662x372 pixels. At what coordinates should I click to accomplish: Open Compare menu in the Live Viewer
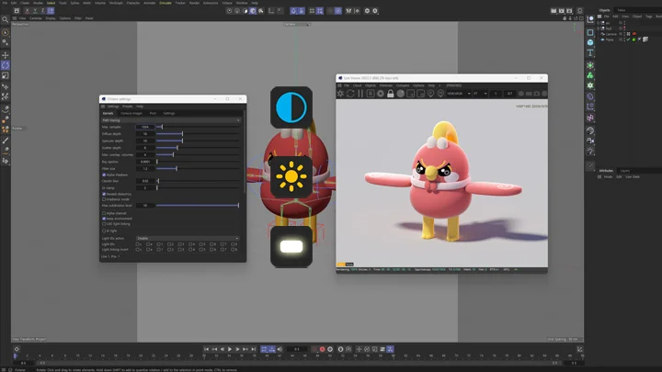tap(403, 85)
